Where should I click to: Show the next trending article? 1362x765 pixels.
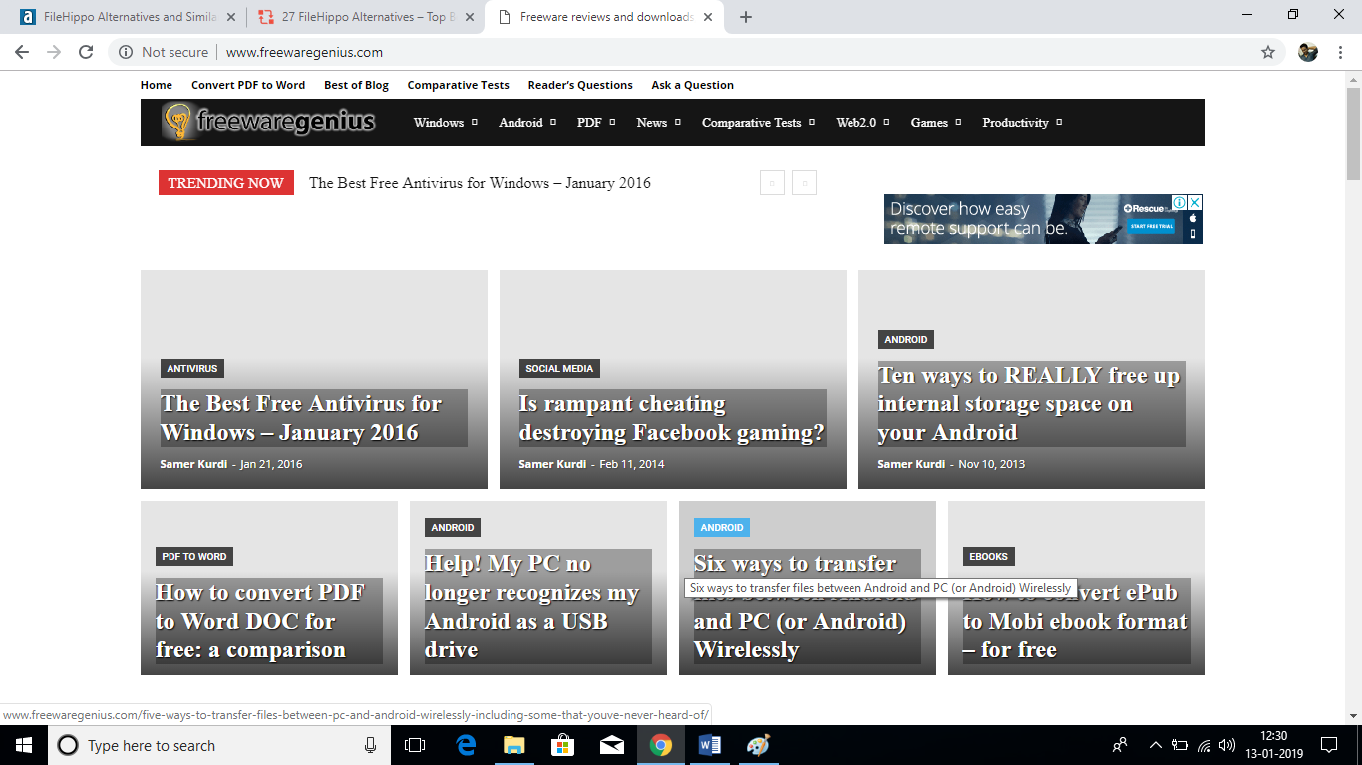point(804,183)
